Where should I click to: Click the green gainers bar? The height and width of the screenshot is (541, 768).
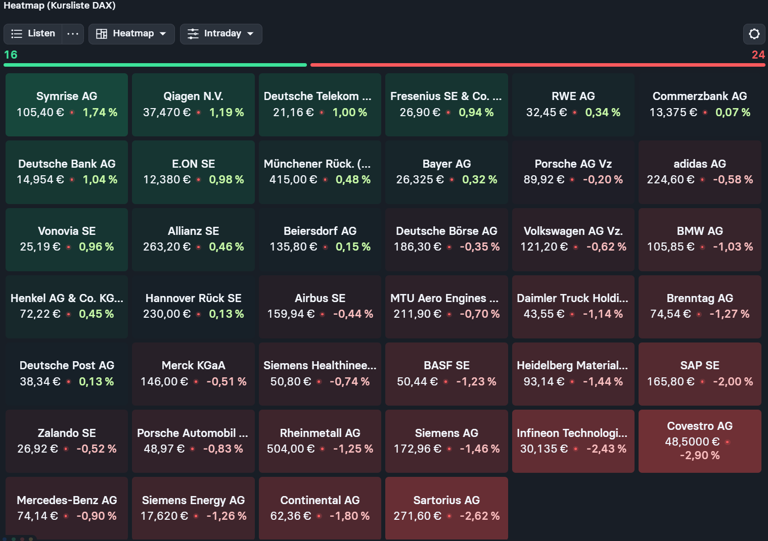tap(155, 65)
